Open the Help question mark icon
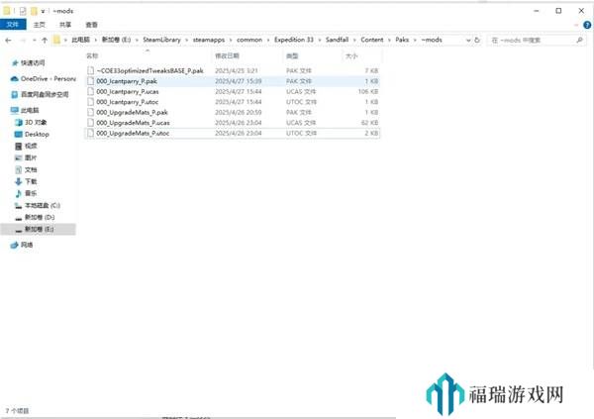 [587, 25]
